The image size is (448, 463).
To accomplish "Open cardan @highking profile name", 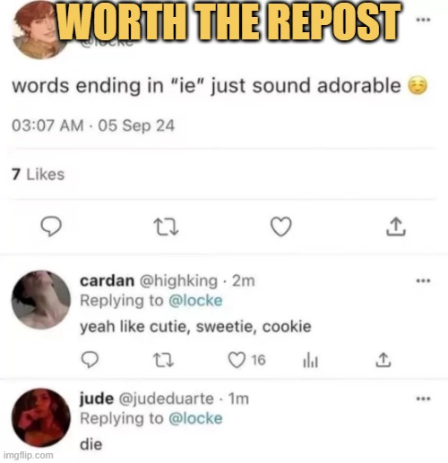I will [x=149, y=281].
